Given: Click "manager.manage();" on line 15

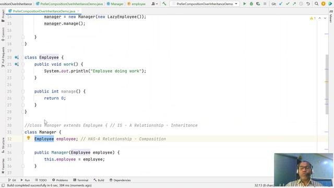Looking at the screenshot, I should tap(65, 23).
